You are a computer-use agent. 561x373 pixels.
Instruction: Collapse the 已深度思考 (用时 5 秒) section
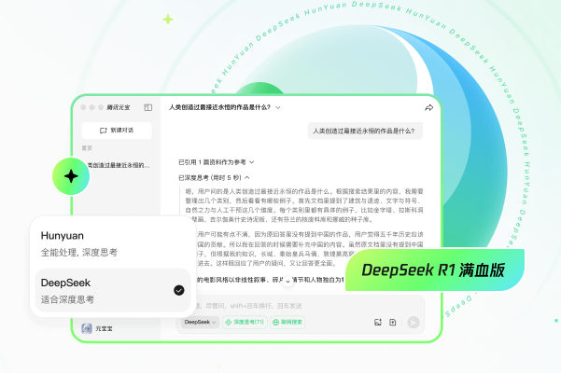(x=215, y=176)
